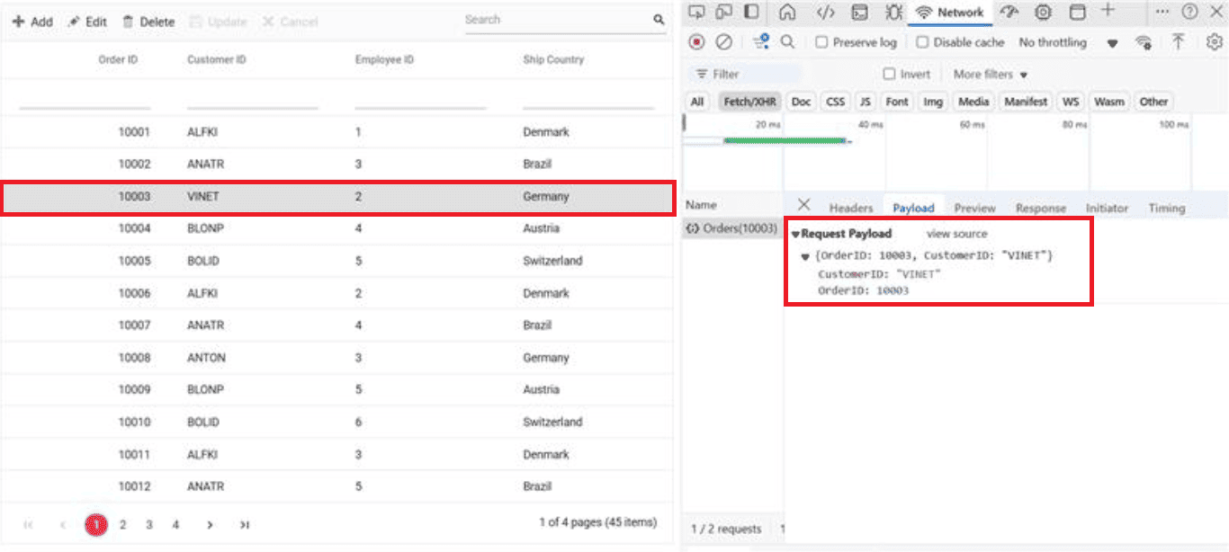The height and width of the screenshot is (552, 1229).
Task: Open network conditions wifi-gear icon
Action: tap(1144, 42)
